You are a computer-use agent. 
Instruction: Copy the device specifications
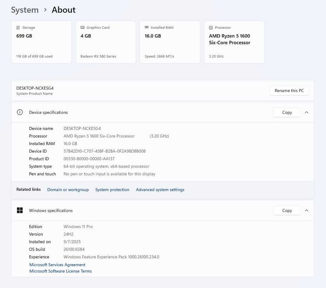(x=287, y=112)
